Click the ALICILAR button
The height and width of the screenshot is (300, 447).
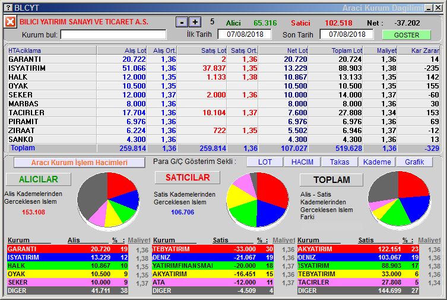tap(39, 179)
